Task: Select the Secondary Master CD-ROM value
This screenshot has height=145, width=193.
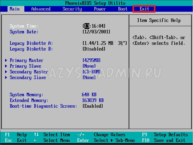Action: (x=91, y=72)
